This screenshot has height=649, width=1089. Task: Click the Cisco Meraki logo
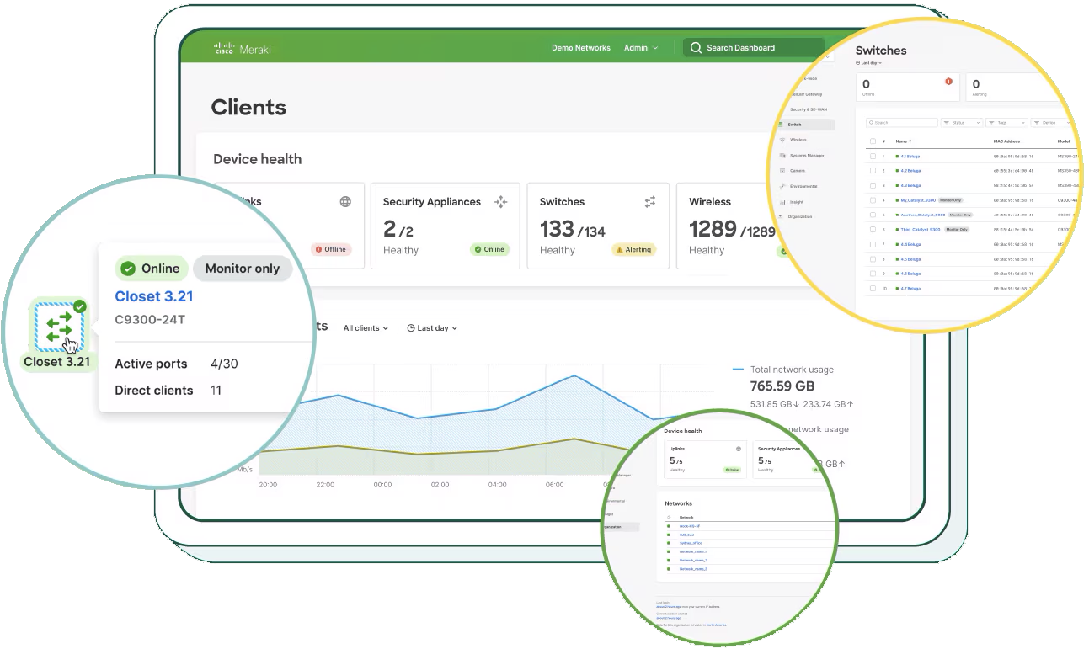(242, 49)
